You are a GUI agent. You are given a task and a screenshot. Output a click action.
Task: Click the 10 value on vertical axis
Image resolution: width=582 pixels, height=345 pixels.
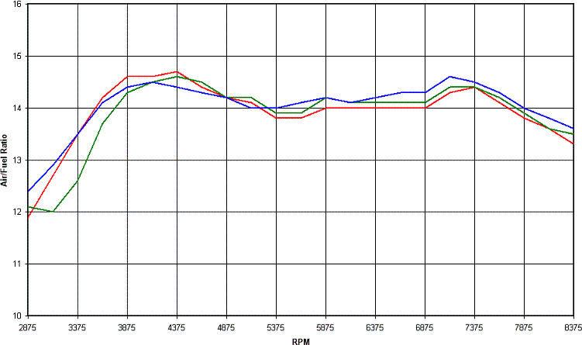18,316
